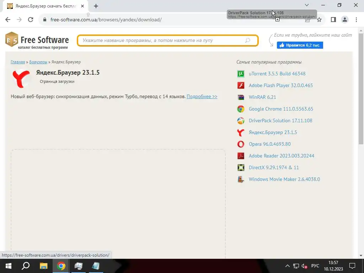Screen dimensions: 364x273
Task: Select the Яндекс.Браузер browser tab
Action: tap(46, 6)
